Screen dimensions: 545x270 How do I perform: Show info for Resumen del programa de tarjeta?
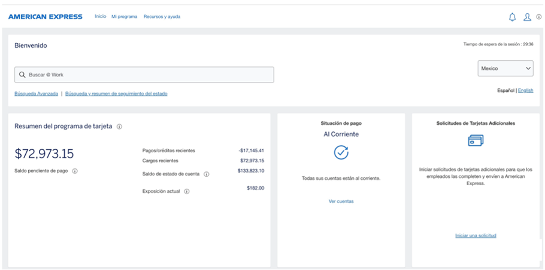[120, 127]
